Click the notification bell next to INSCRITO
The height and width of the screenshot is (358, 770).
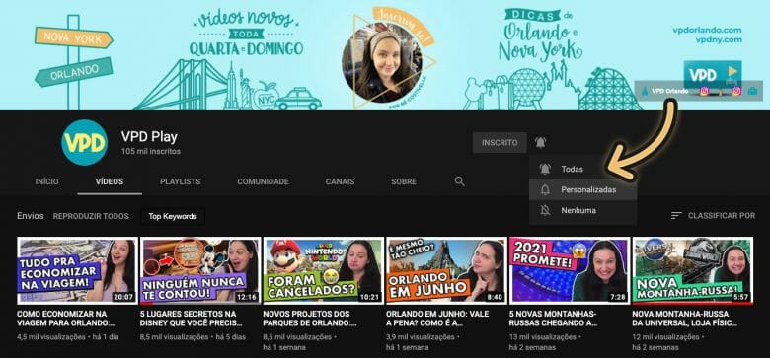coord(540,143)
